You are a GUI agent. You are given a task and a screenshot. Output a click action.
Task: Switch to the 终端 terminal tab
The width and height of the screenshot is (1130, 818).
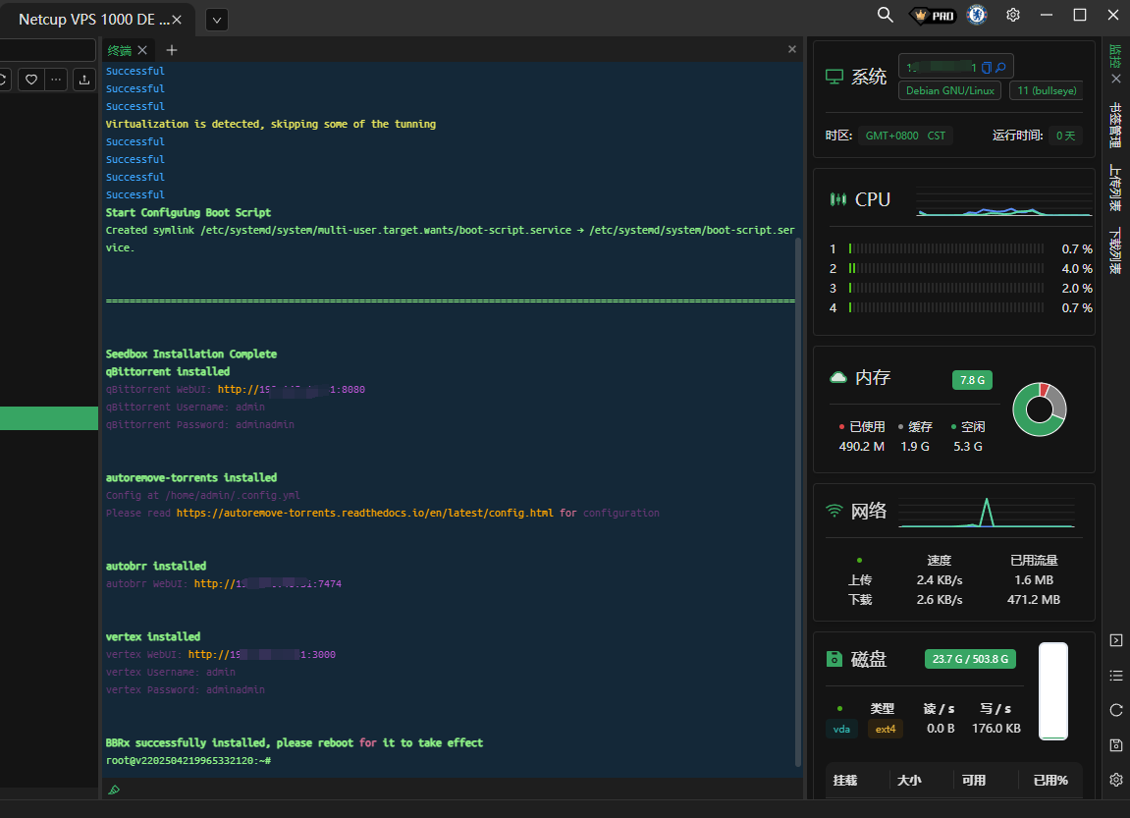(119, 50)
